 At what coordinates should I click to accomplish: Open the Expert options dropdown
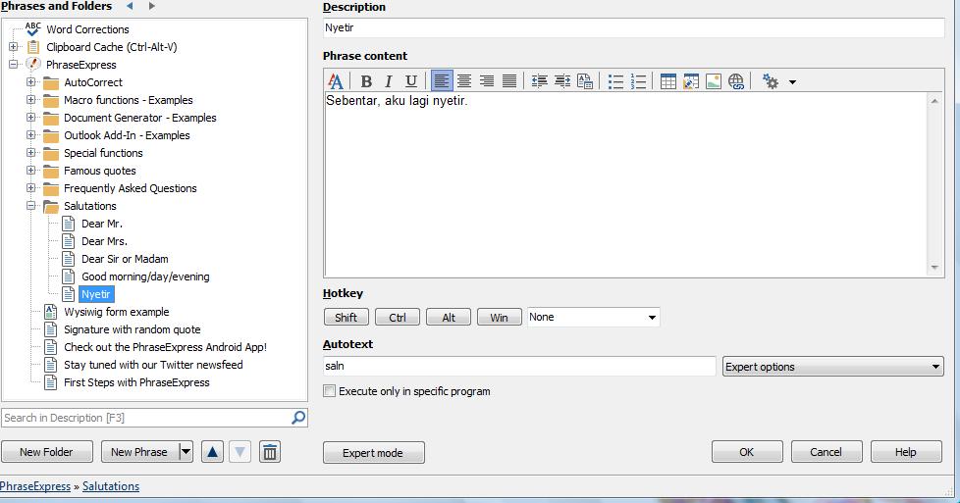click(832, 367)
